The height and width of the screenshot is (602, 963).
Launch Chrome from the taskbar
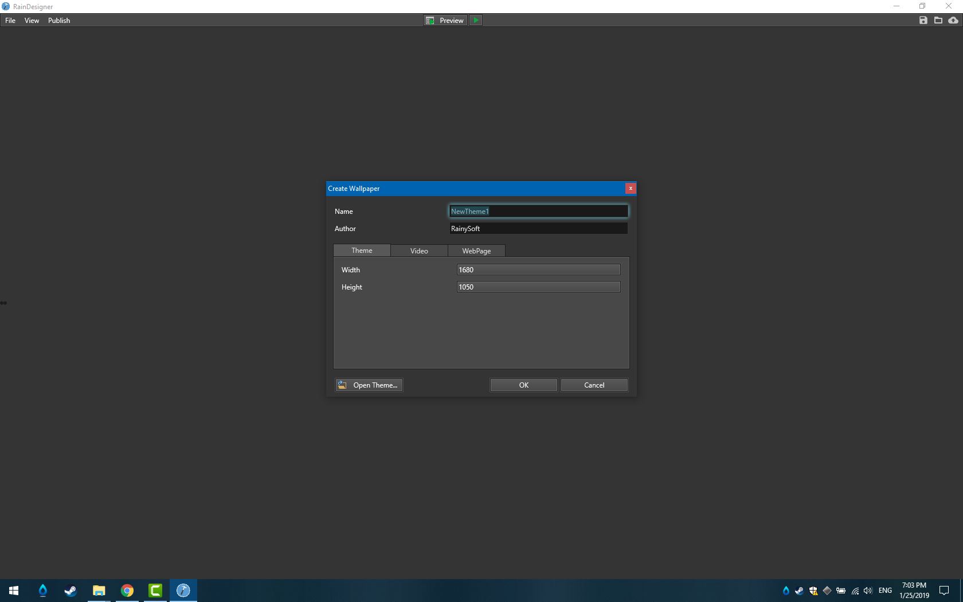coord(127,590)
